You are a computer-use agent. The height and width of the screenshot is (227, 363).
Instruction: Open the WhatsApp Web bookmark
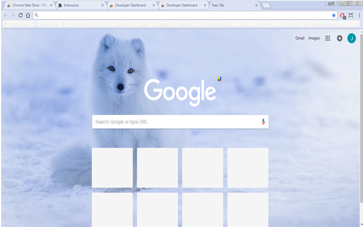click(x=75, y=24)
